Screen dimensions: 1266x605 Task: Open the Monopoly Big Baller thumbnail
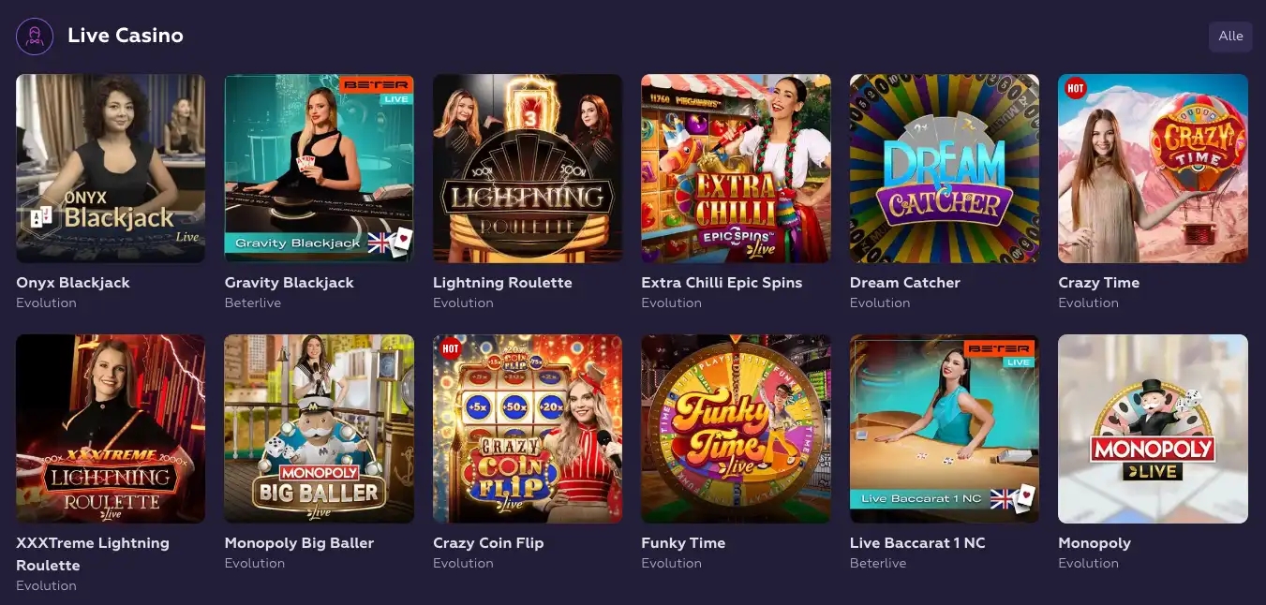pos(319,429)
